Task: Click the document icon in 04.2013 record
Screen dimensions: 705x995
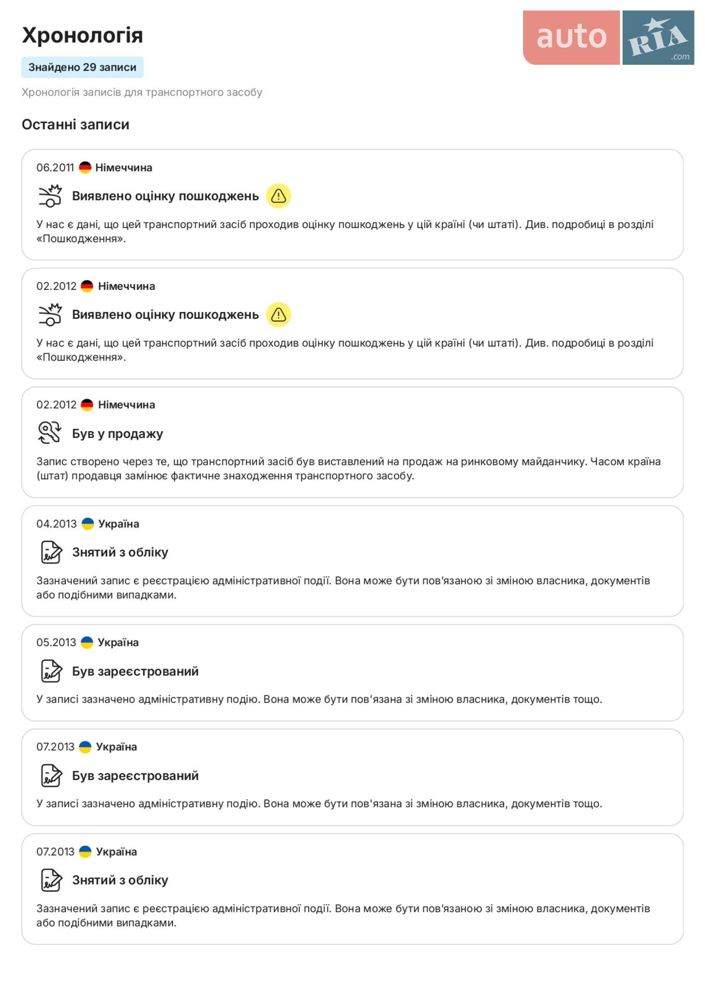Action: point(51,552)
